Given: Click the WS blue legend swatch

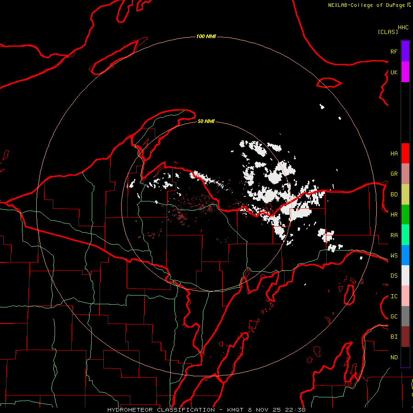Looking at the screenshot, I should [405, 255].
